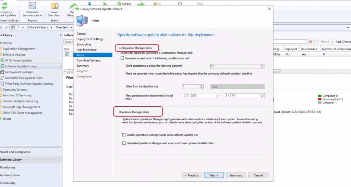Viewport: 351px width, 187px height.
Task: Enable Generate an alert when conditions met
Action: pyautogui.click(x=122, y=58)
